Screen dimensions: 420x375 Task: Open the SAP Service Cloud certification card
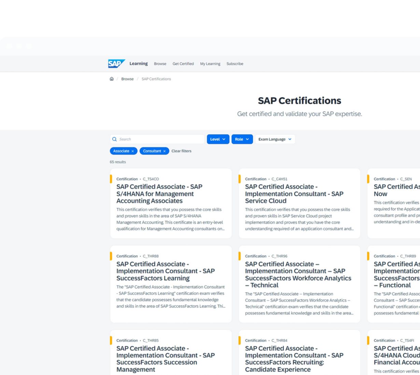click(294, 194)
